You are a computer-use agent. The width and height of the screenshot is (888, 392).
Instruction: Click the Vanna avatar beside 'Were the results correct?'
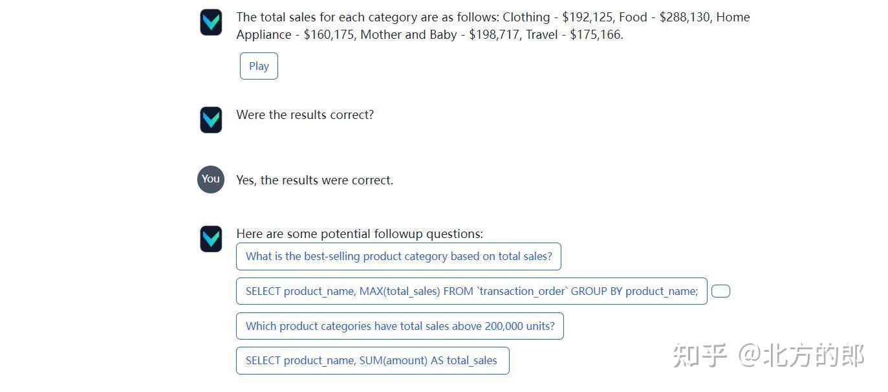pyautogui.click(x=211, y=120)
